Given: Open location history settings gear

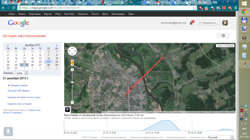Looking at the screenshot, I should (223, 36).
